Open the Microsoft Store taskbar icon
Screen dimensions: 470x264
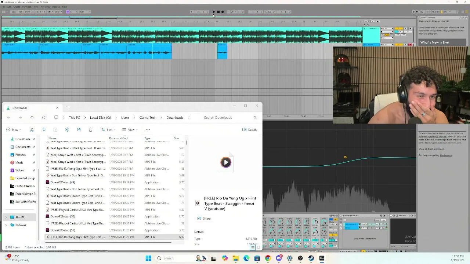point(257,258)
